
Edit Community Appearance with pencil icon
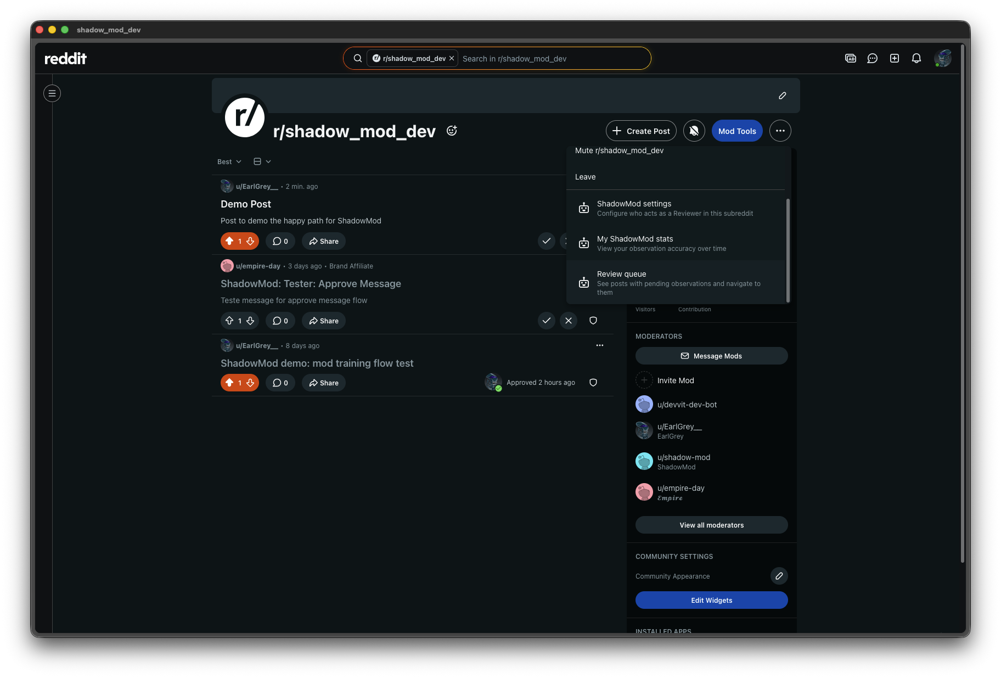[x=779, y=576]
